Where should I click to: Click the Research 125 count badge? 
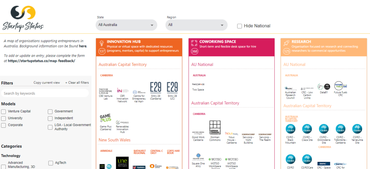(x=287, y=51)
